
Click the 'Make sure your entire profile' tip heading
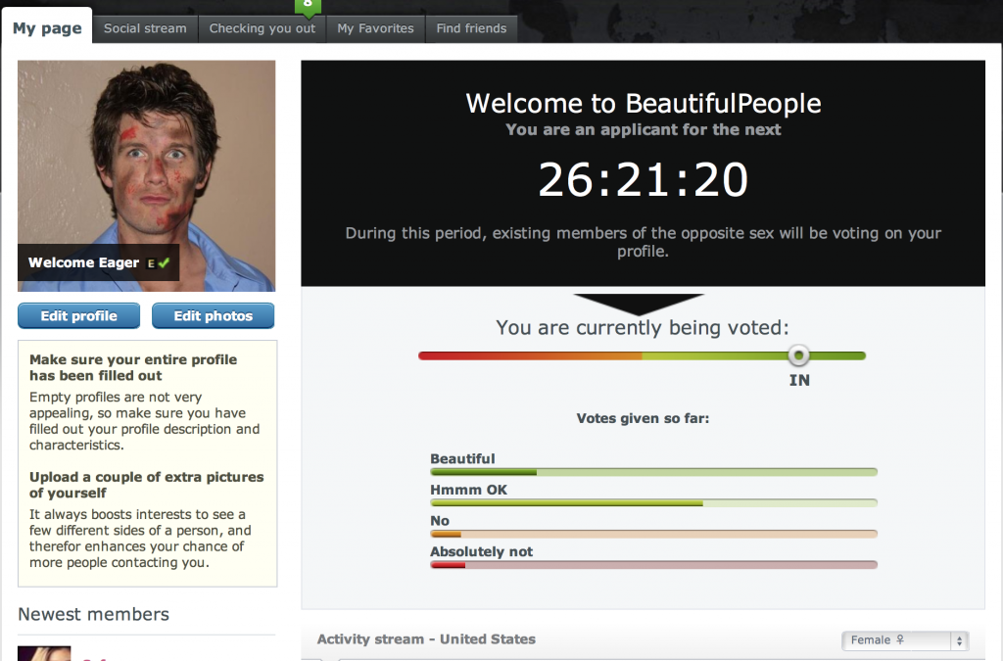(x=133, y=367)
